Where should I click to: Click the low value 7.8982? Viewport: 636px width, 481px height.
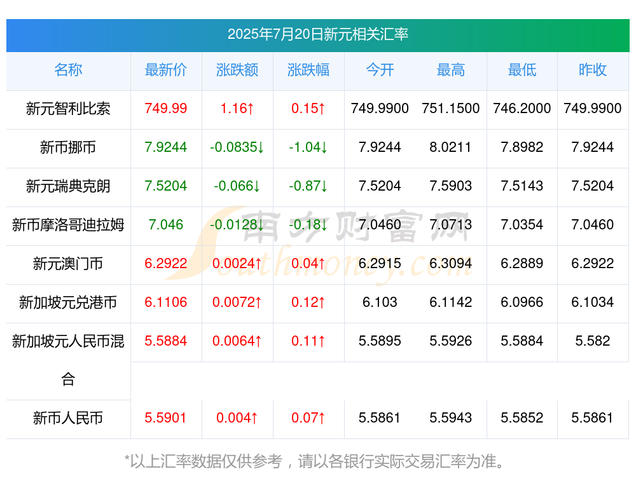pyautogui.click(x=522, y=147)
